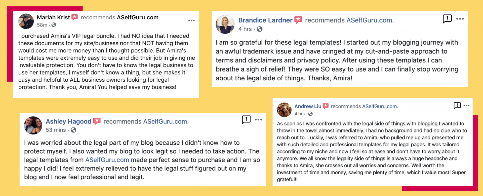Open Ashley Hagood's profile name link
Viewport: 483px width, 196px height.
[68, 121]
